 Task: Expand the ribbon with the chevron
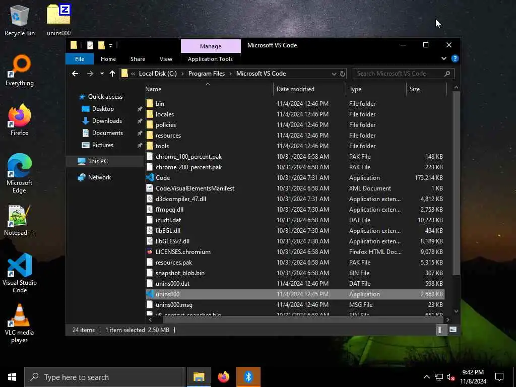pos(444,58)
